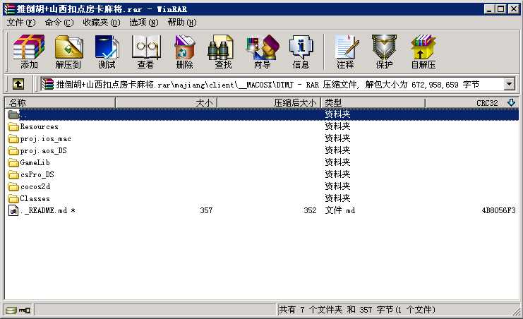The width and height of the screenshot is (523, 319).
Task: Click the 删除 (Delete) toolbar icon
Action: pos(184,52)
